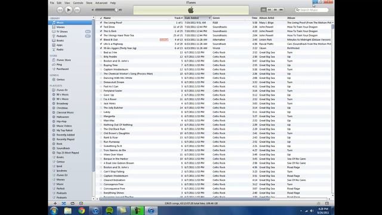Open the Hip-Hop playlist
This screenshot has height=215, width=382.
click(x=61, y=121)
